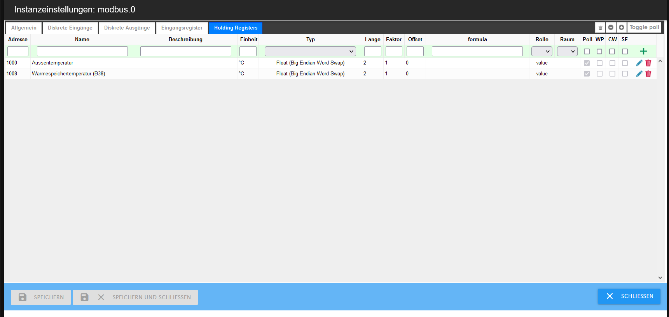
Task: Enable WP for Wärmespeichertemperatur (B38)
Action: (x=599, y=74)
